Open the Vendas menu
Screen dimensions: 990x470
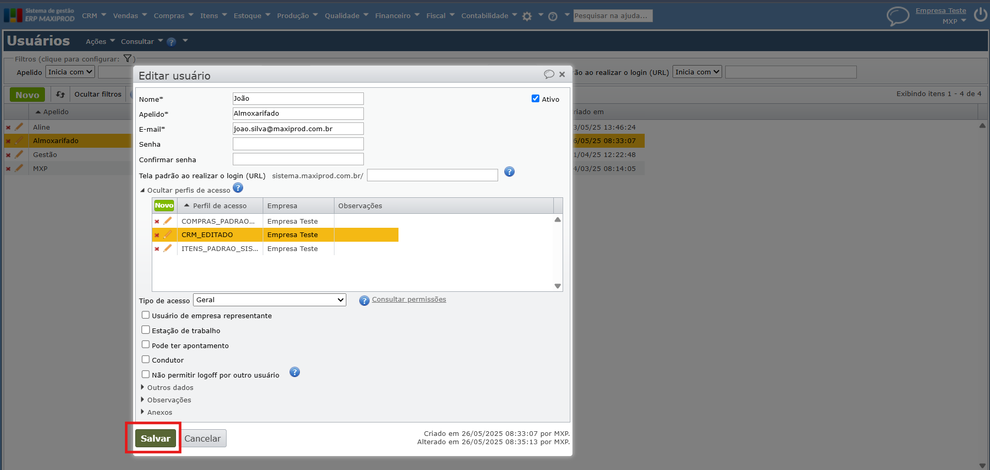[x=130, y=16]
